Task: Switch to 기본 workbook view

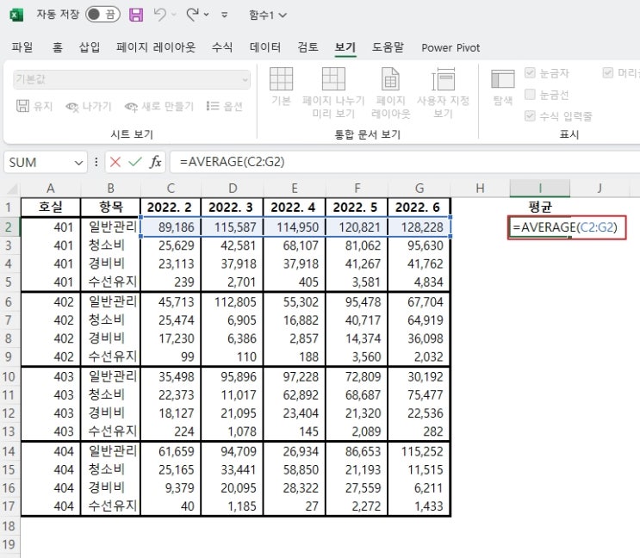Action: (281, 86)
